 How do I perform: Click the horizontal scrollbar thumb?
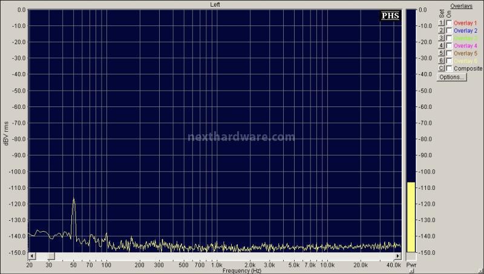point(51,256)
